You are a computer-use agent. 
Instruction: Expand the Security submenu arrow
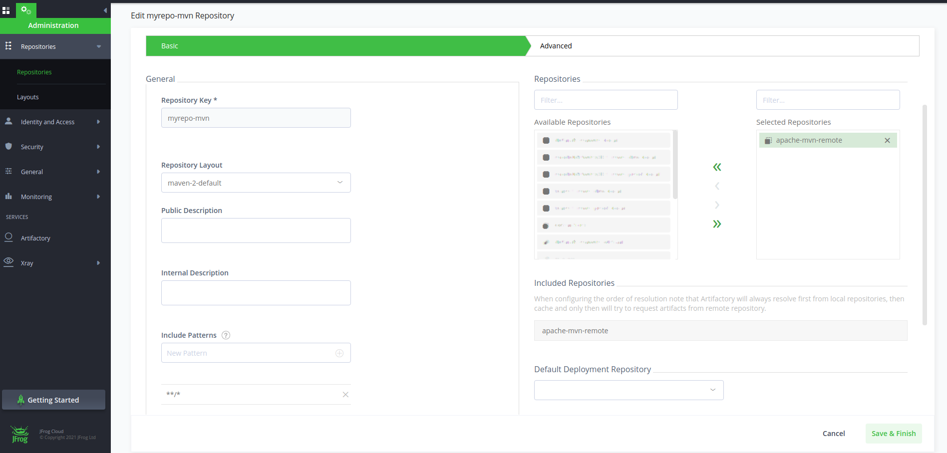pos(98,147)
